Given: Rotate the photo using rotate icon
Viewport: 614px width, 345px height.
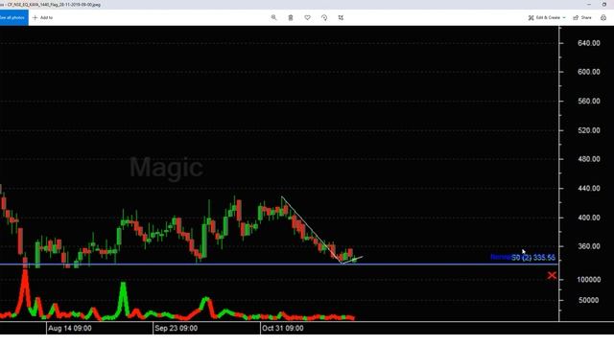Looking at the screenshot, I should 324,17.
